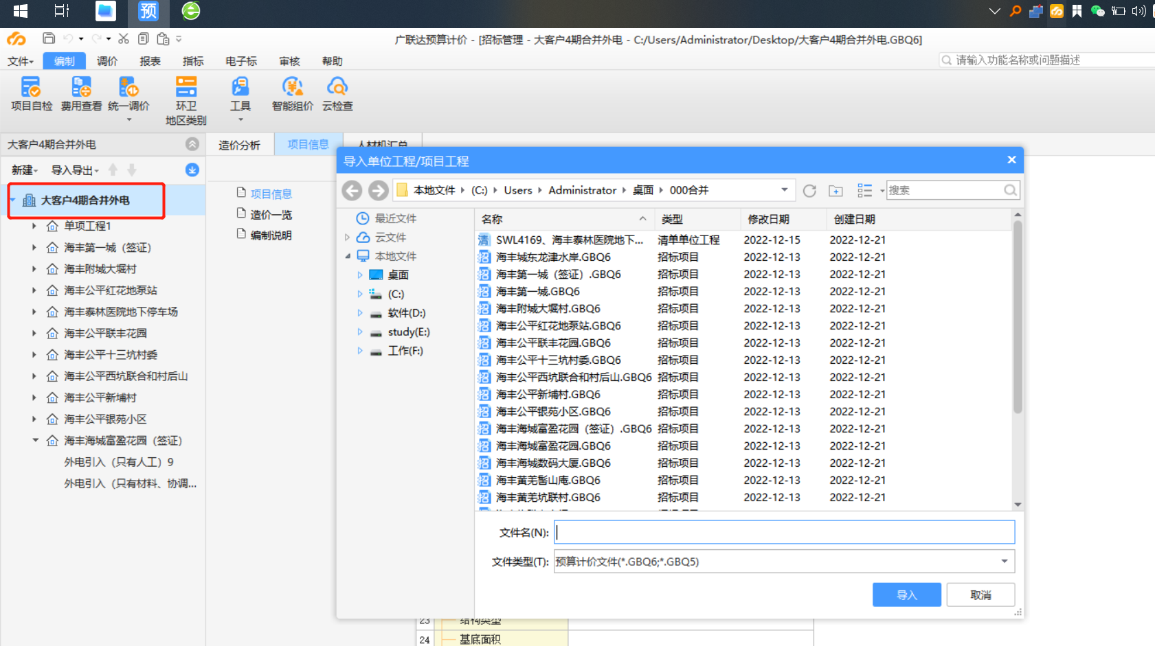Click the 环卫地区类别 icon
Viewport: 1155px width, 646px height.
(x=186, y=100)
